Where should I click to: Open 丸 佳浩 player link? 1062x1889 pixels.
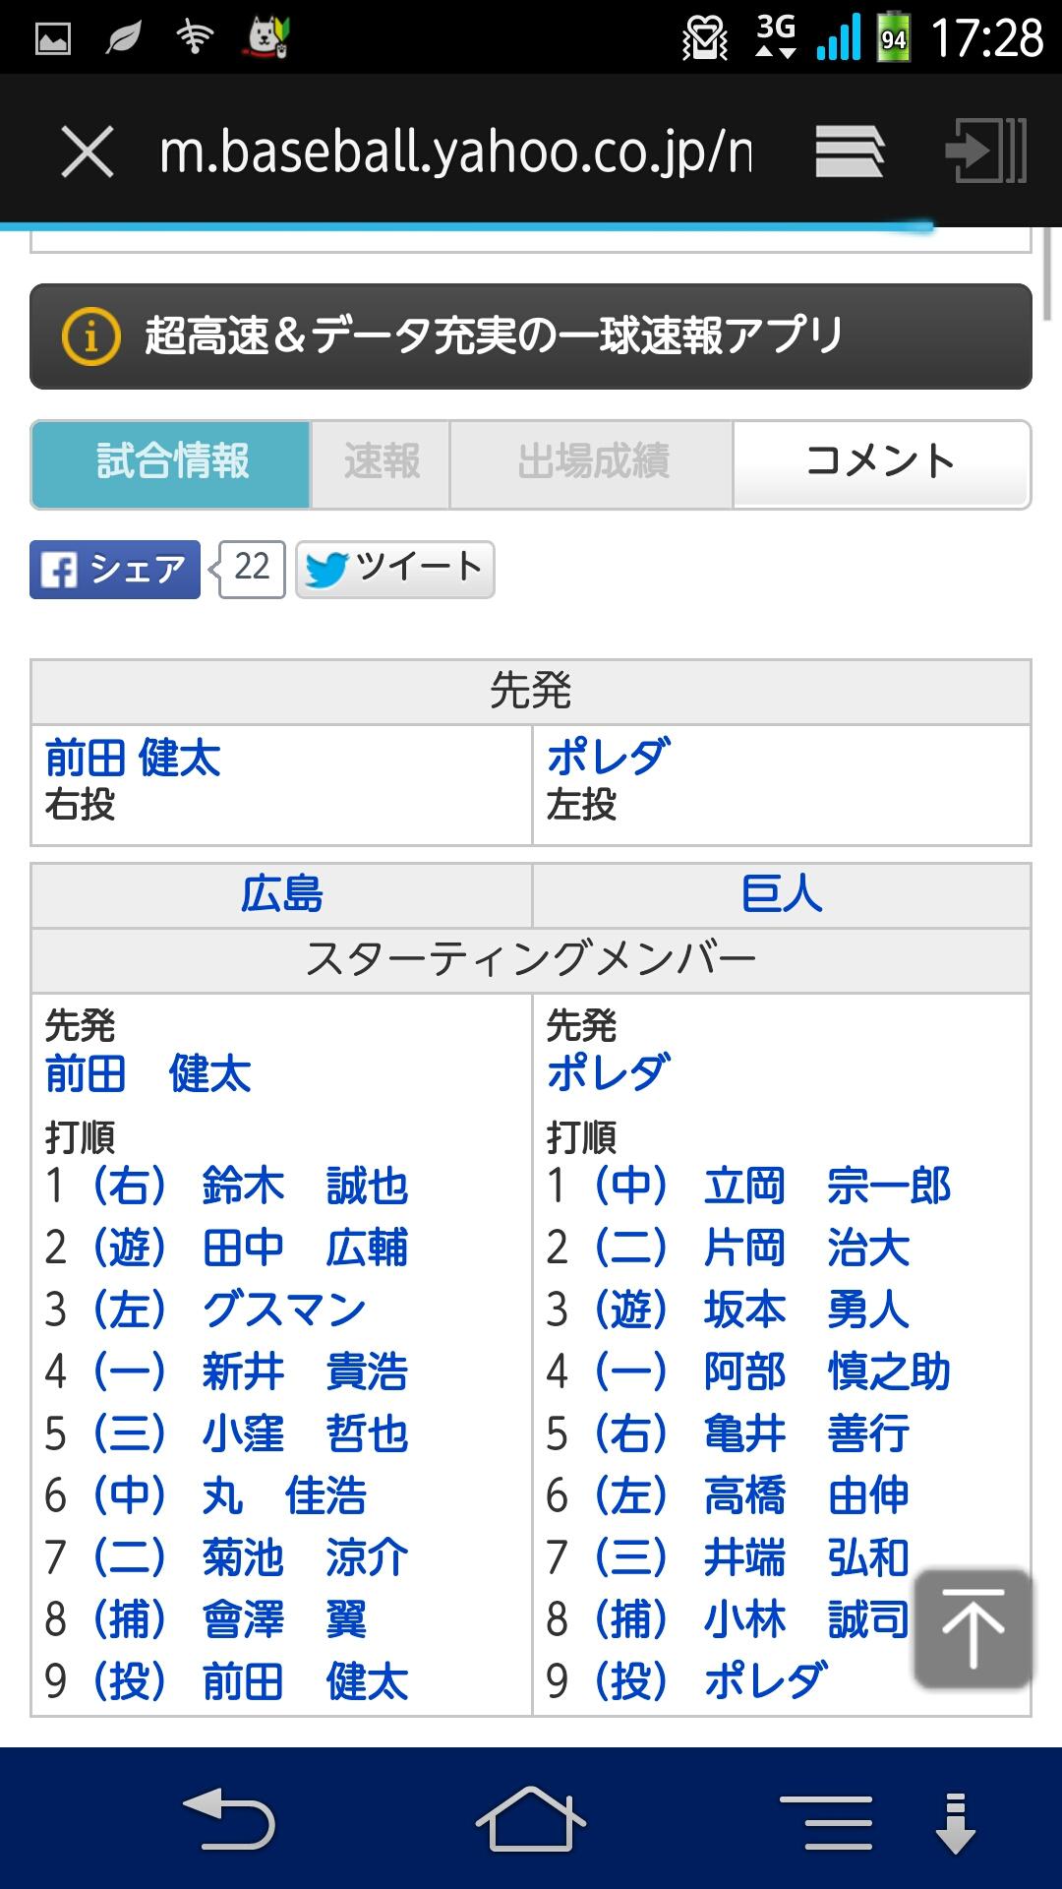click(x=284, y=1496)
